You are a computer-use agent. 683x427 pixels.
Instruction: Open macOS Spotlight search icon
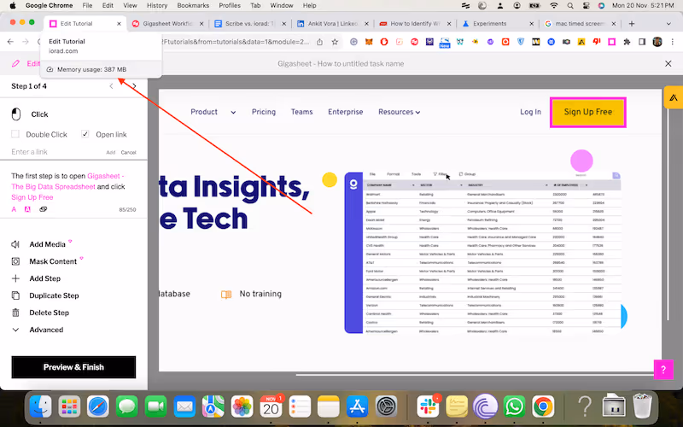coord(570,6)
